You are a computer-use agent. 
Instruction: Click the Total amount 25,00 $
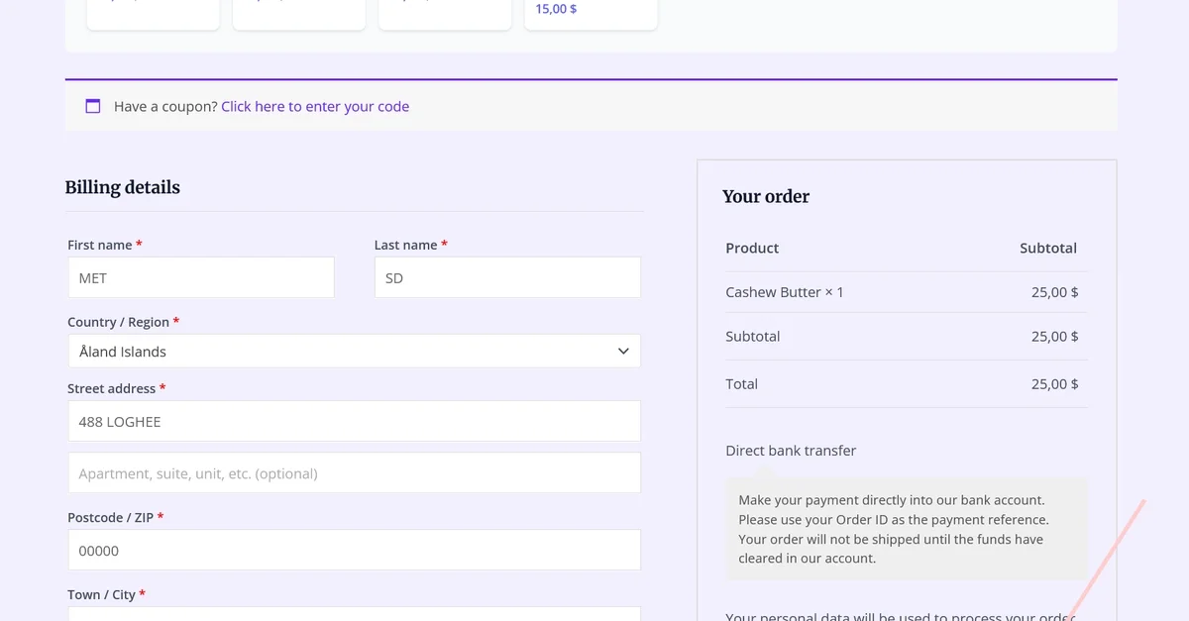[x=1054, y=384]
